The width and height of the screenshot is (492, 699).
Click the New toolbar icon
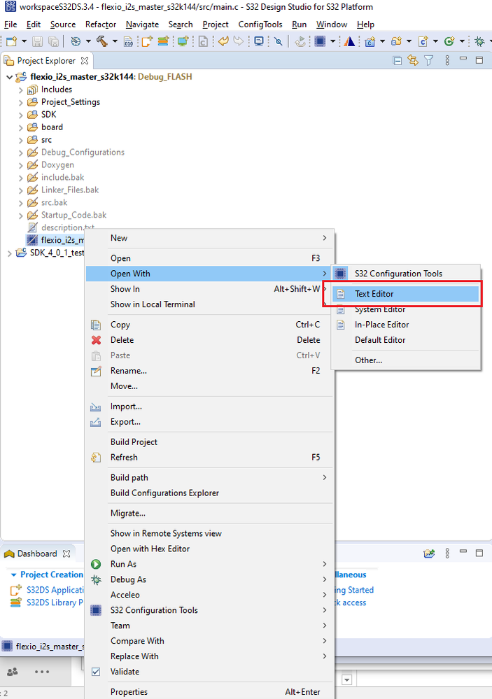pos(11,41)
